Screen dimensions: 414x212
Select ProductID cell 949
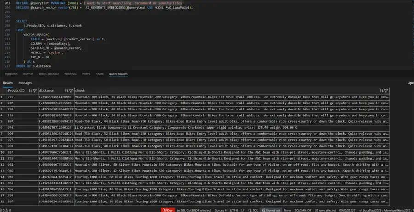23,127
